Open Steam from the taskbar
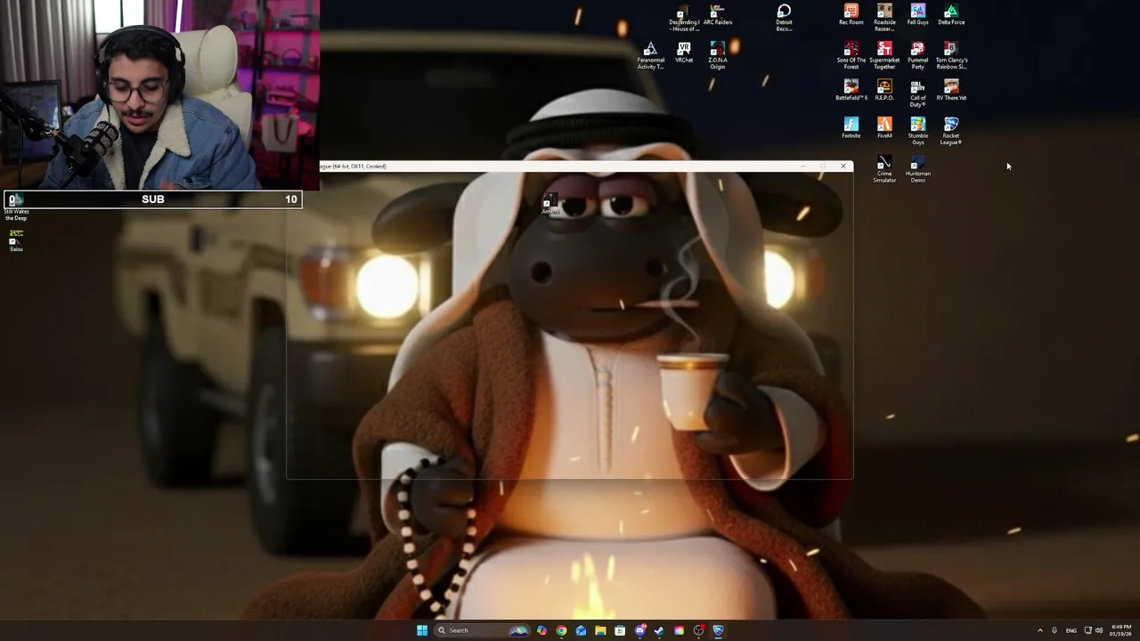The width and height of the screenshot is (1140, 641). (659, 630)
